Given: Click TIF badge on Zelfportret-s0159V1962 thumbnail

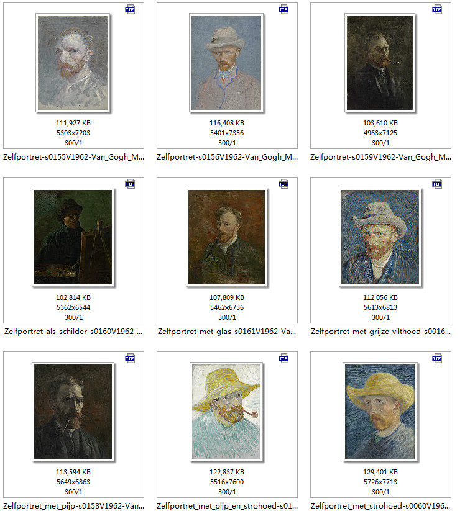Looking at the screenshot, I should pos(437,9).
